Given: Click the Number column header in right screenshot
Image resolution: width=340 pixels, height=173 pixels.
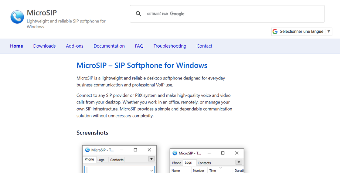Looking at the screenshot, I should (199, 170).
